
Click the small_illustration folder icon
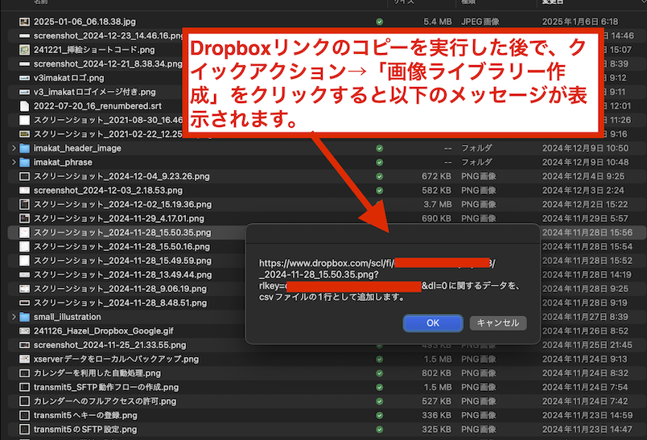coord(24,317)
